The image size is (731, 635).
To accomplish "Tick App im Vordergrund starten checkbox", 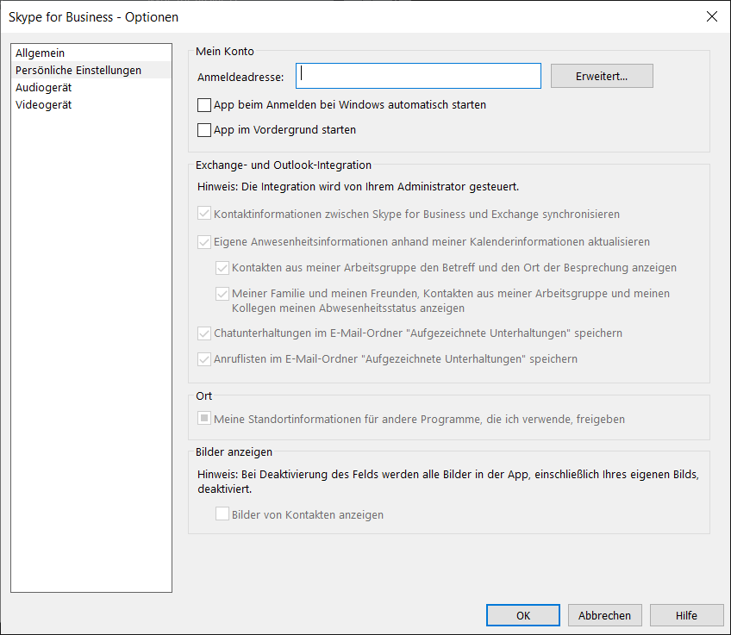I will click(204, 130).
